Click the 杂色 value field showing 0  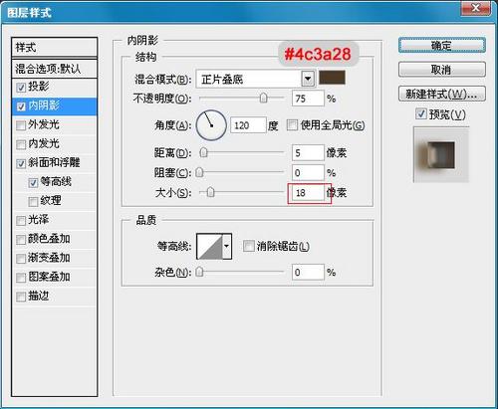click(x=308, y=273)
